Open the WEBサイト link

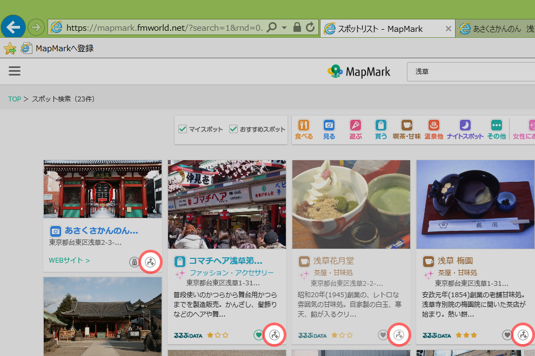point(69,261)
